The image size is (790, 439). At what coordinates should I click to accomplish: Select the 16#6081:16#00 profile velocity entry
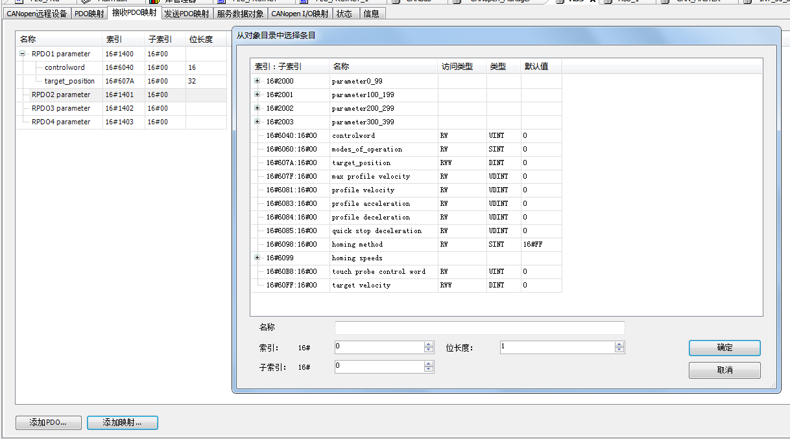(x=406, y=190)
